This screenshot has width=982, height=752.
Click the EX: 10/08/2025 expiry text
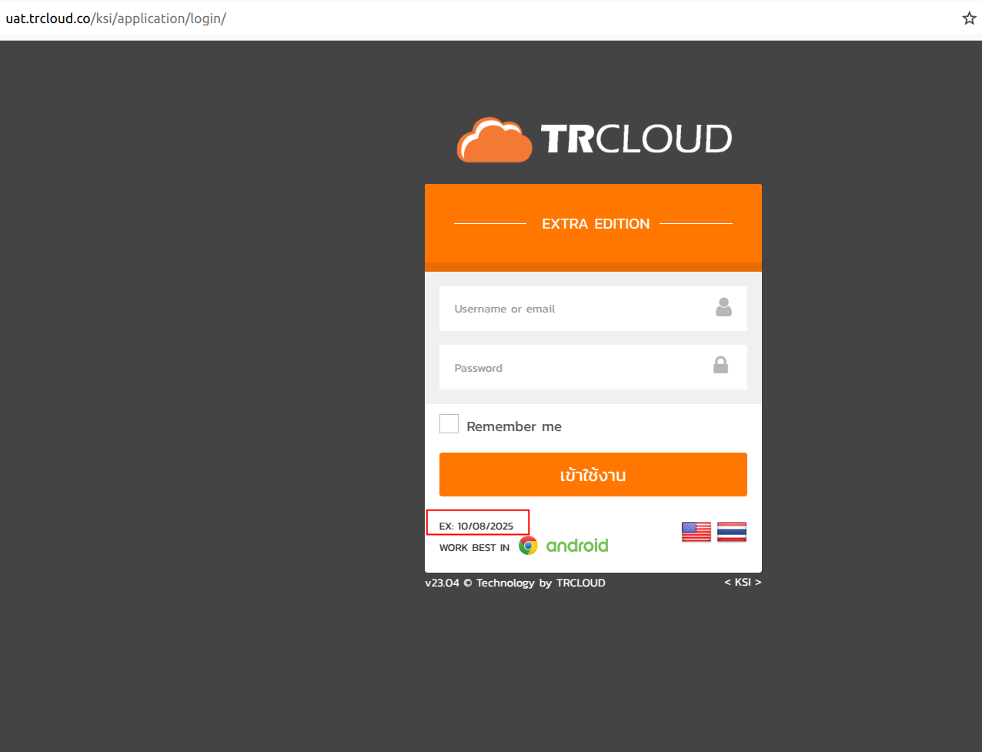476,526
